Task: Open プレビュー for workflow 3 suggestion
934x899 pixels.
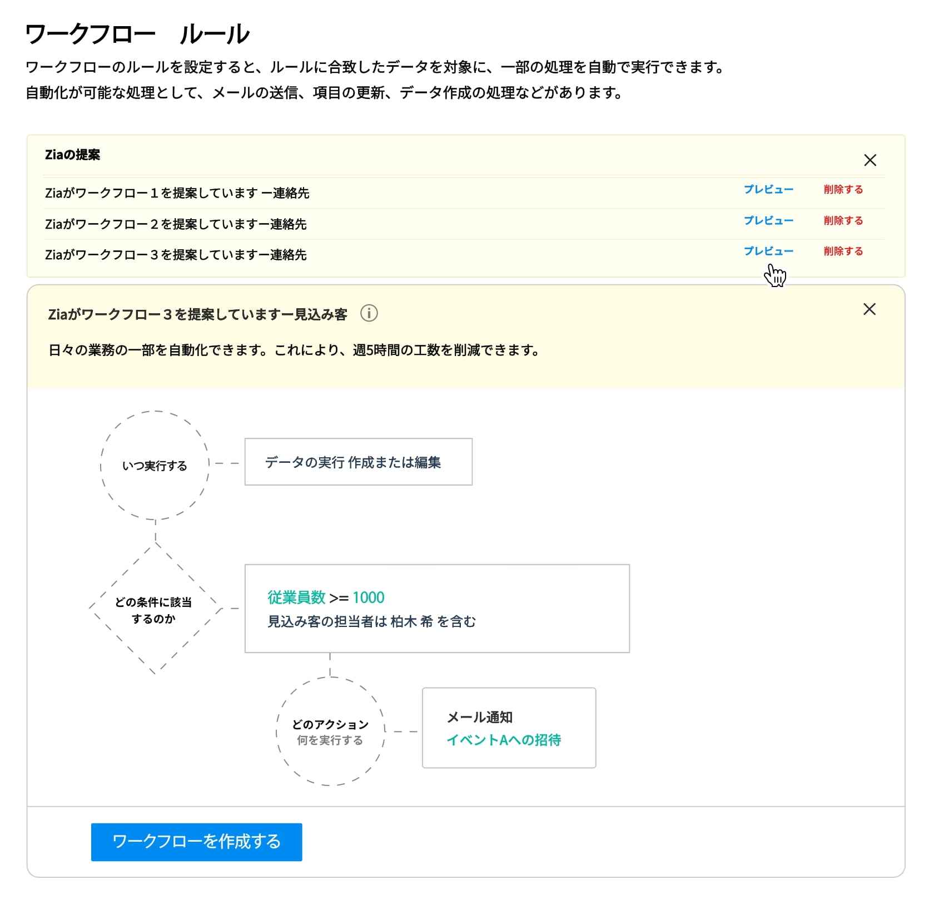Action: tap(768, 251)
